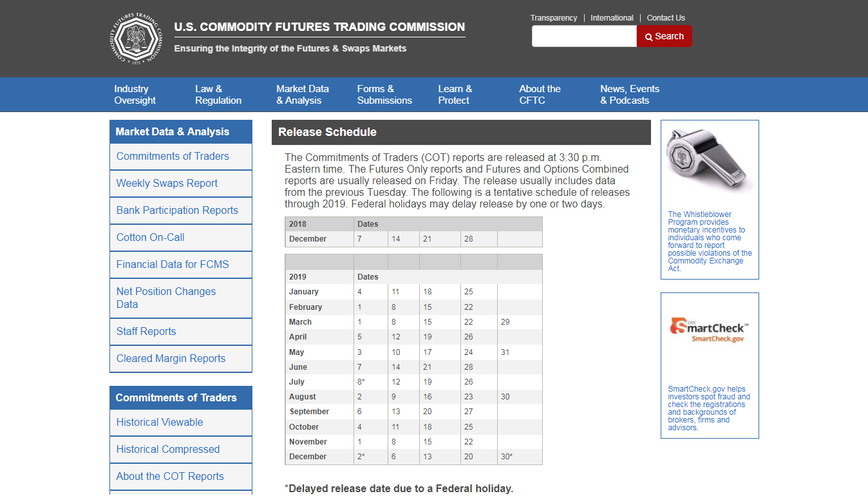This screenshot has height=496, width=868.
Task: Click December 2019 date 30*
Action: point(507,457)
